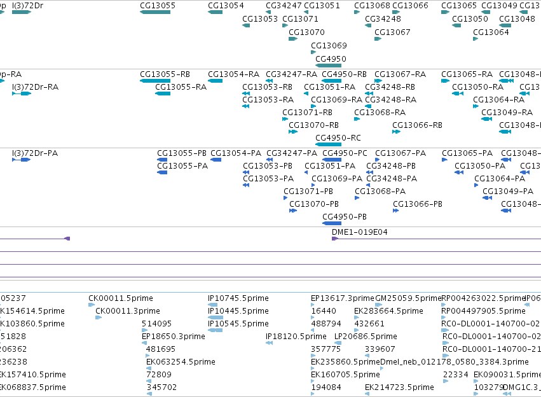Open transcript CG13065-RA
The height and width of the screenshot is (397, 541).
click(467, 74)
